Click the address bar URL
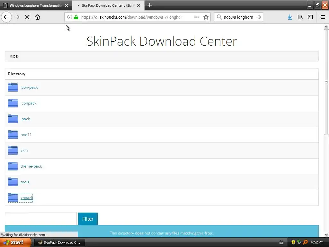Viewport: 329px width, 247px height. 131,17
